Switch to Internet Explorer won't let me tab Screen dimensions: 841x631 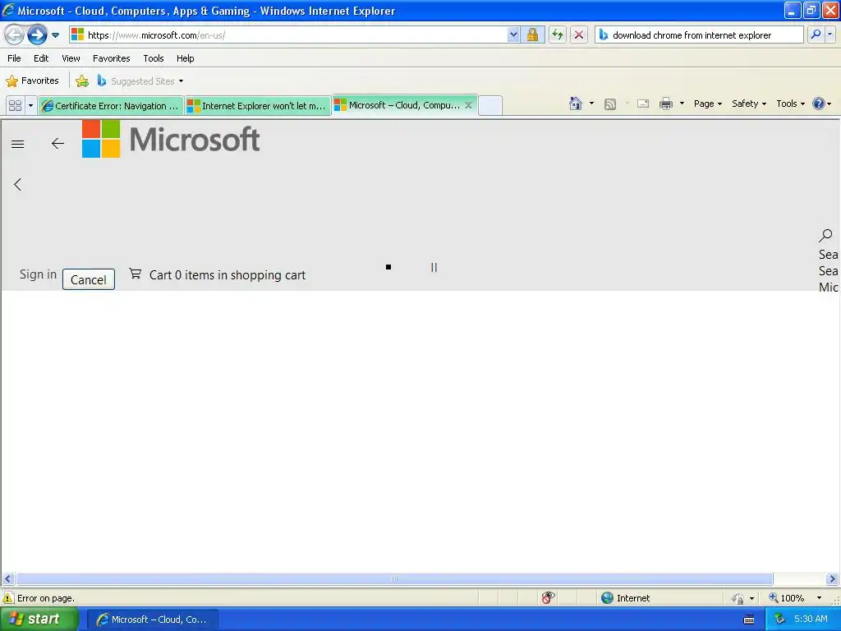pyautogui.click(x=258, y=106)
